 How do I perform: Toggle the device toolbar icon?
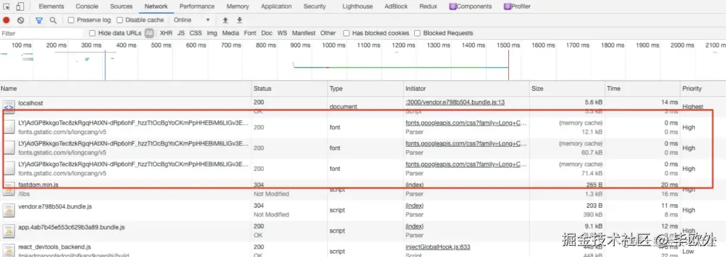pyautogui.click(x=20, y=7)
